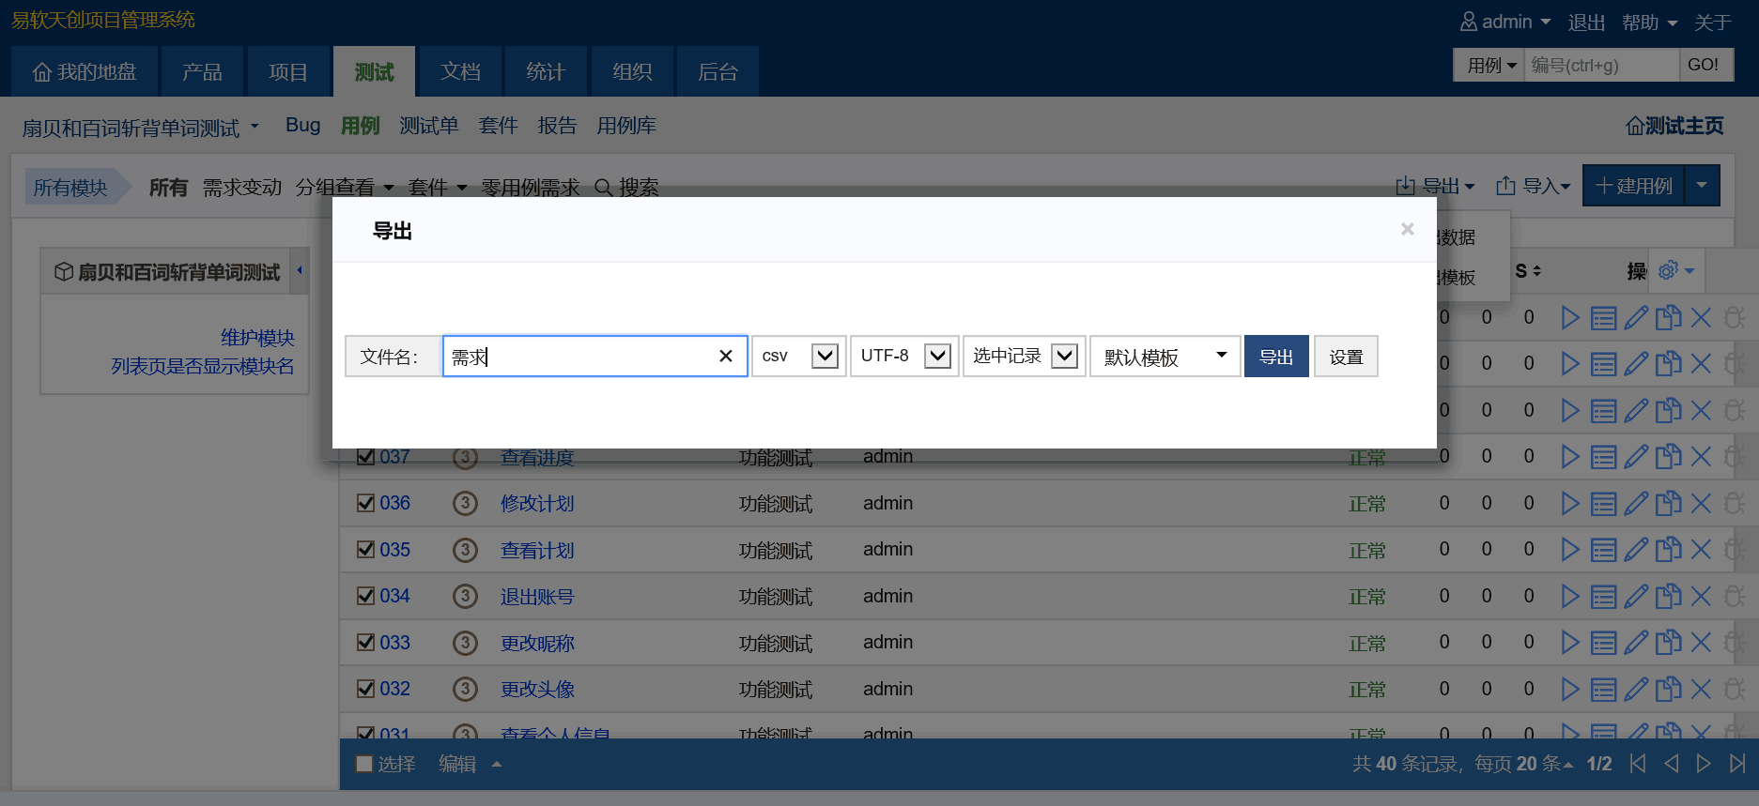Expand the 默认模板 template dropdown
The image size is (1759, 806).
point(1165,357)
